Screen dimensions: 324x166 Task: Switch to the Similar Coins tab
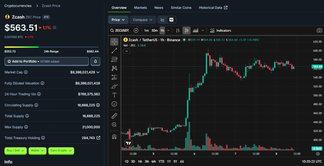point(181,8)
